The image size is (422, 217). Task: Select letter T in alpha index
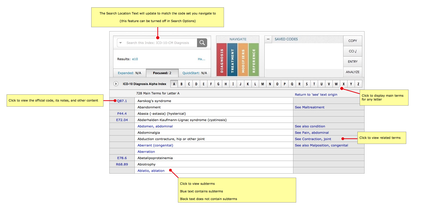314,84
